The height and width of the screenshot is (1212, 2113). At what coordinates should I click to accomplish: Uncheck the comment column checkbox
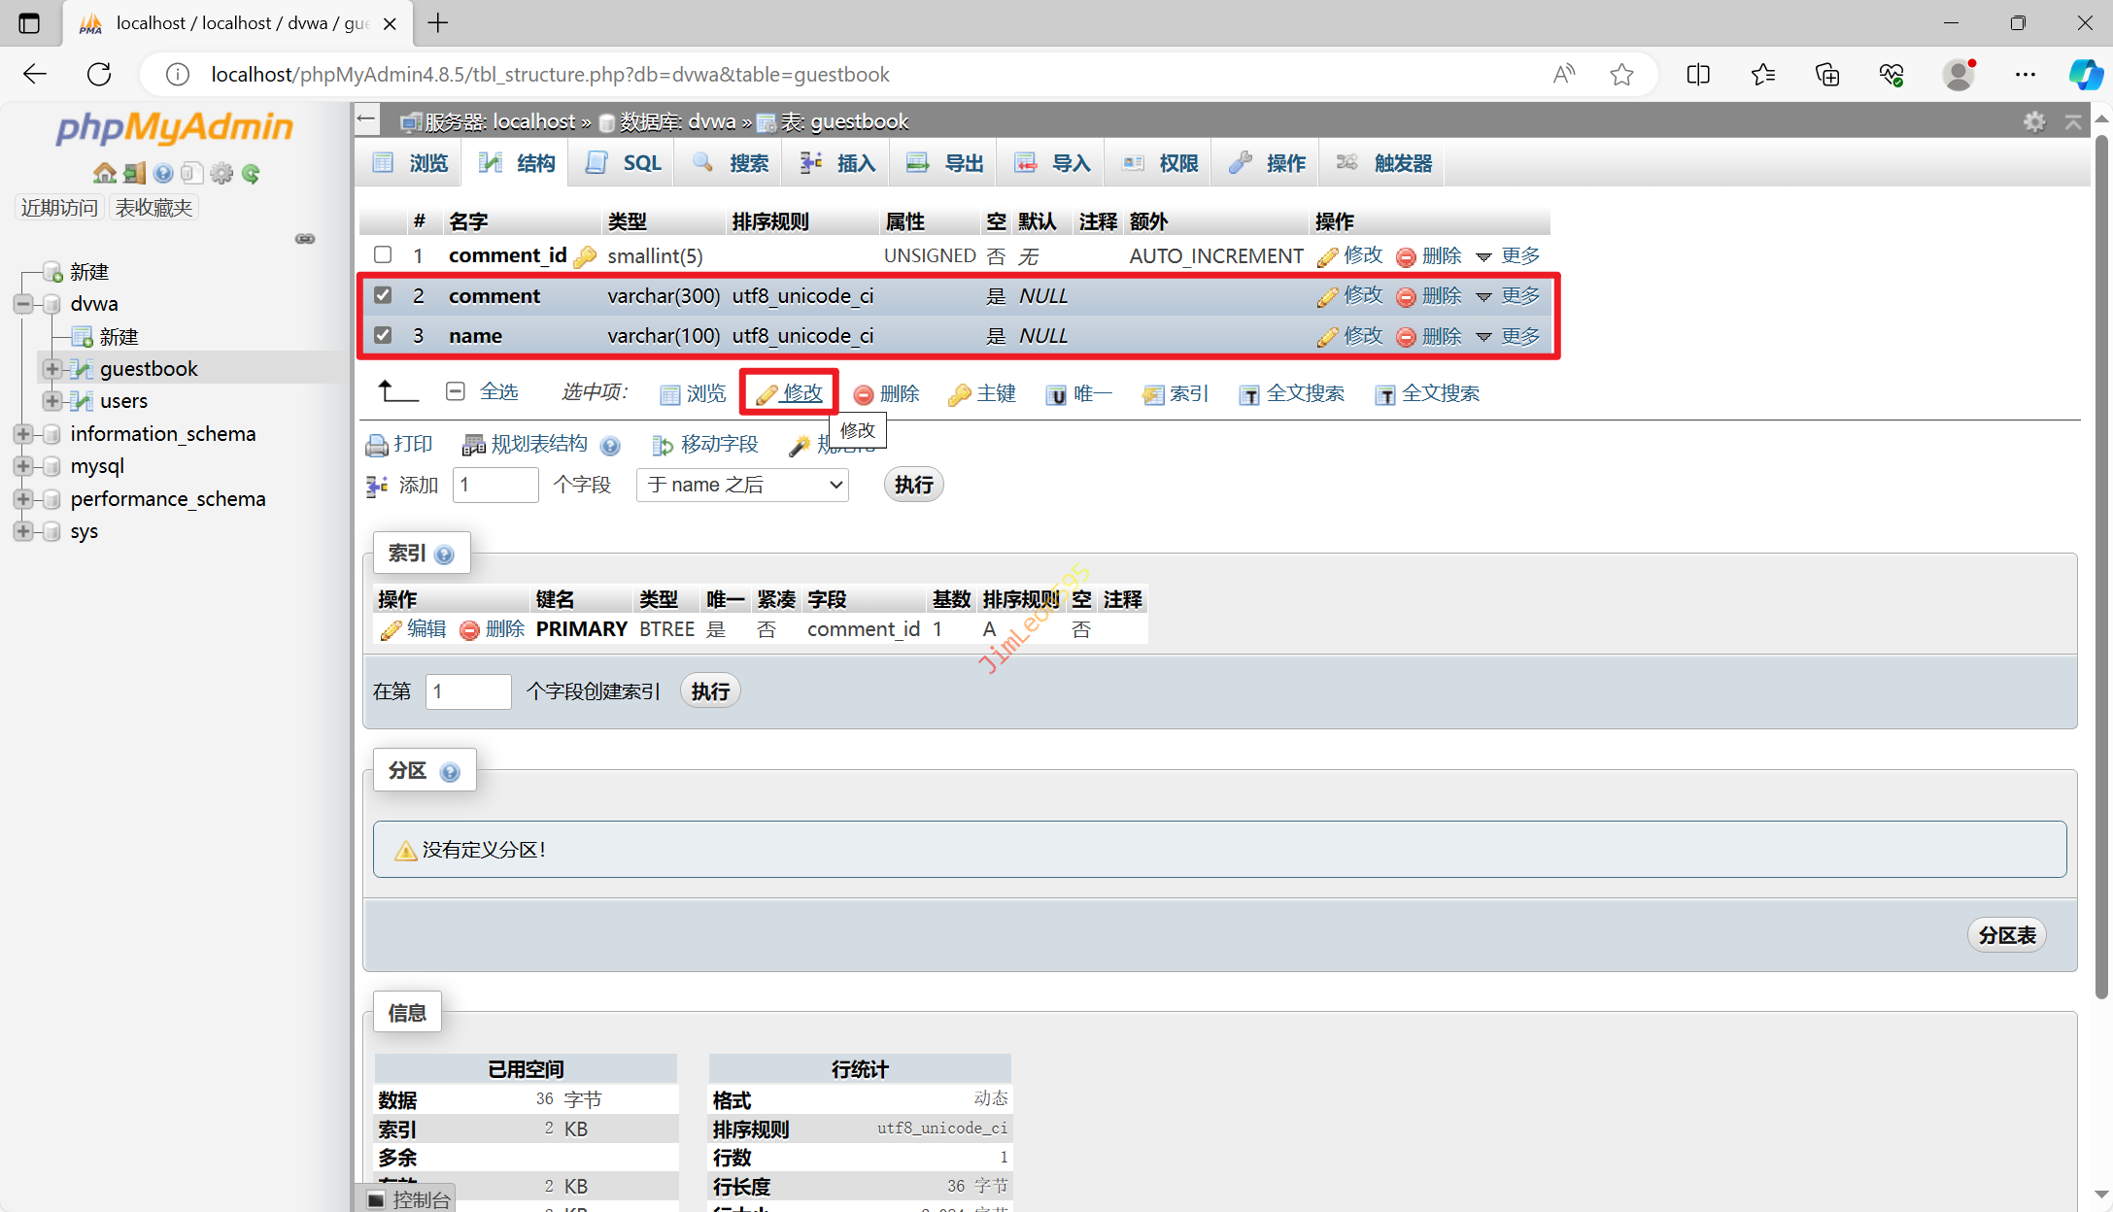point(383,295)
